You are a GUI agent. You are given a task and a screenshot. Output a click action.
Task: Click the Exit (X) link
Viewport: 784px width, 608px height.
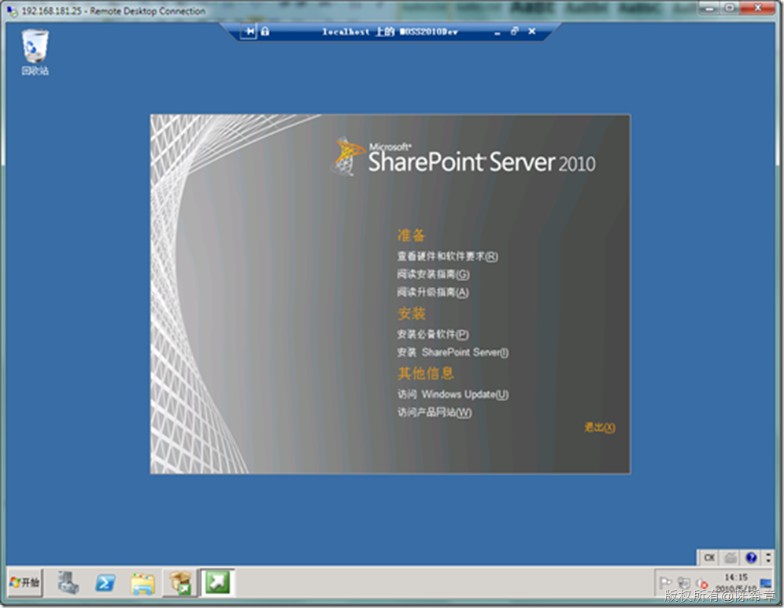point(600,428)
